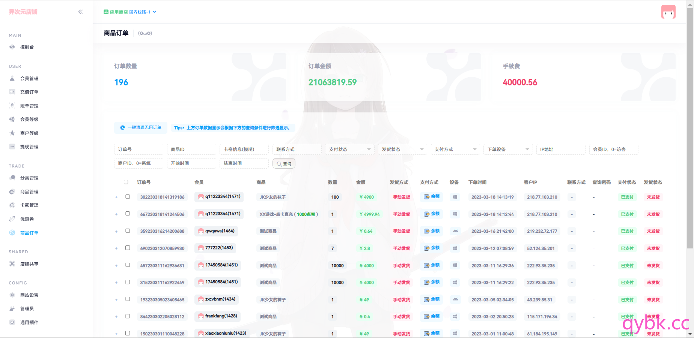Image resolution: width=694 pixels, height=338 pixels.
Task: Collapse the sidebar with double-chevron icon
Action: coord(80,12)
